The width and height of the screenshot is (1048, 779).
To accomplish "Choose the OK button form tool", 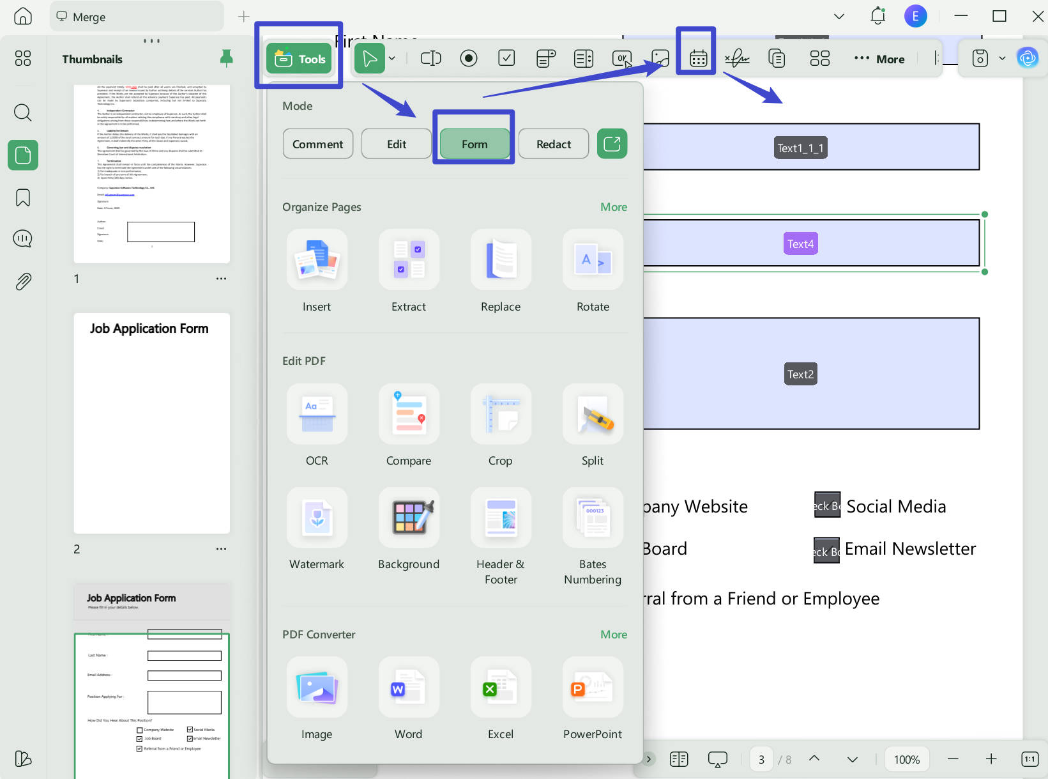I will point(622,59).
